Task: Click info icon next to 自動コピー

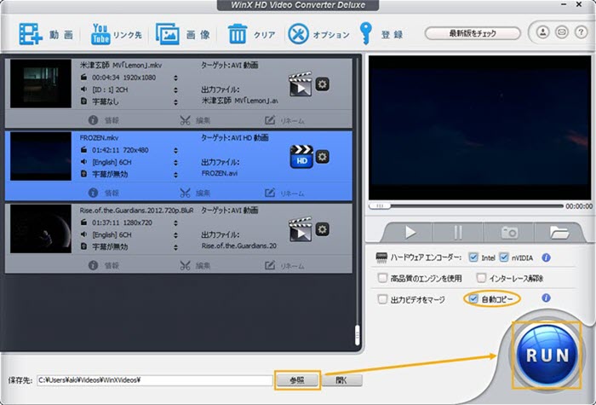Action: (x=547, y=298)
